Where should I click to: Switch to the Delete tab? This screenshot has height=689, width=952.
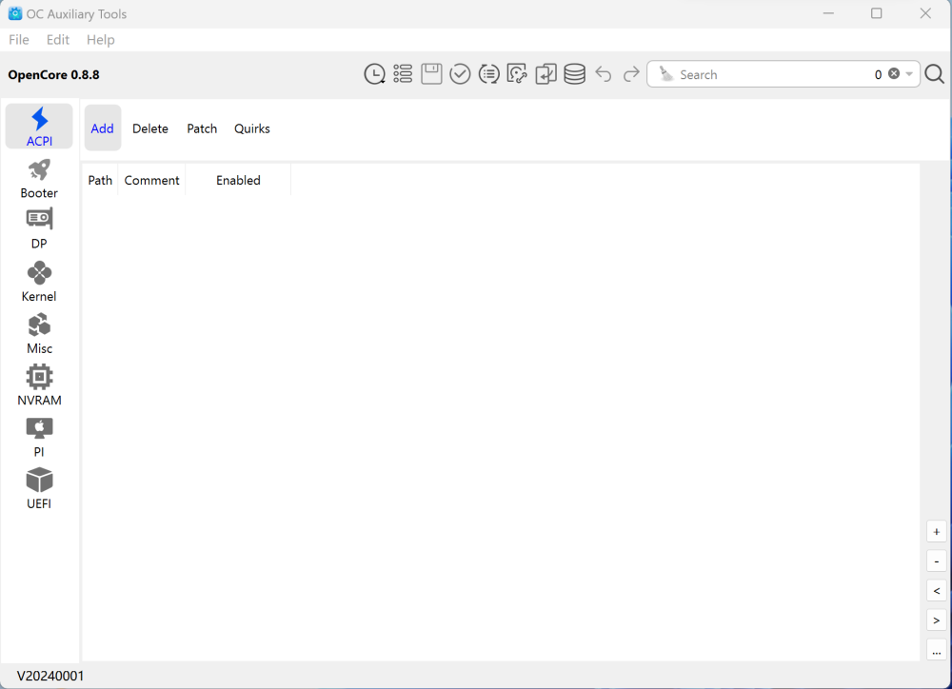[x=150, y=128]
